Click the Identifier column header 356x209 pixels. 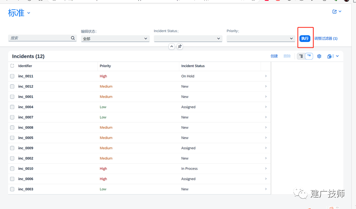pos(25,66)
